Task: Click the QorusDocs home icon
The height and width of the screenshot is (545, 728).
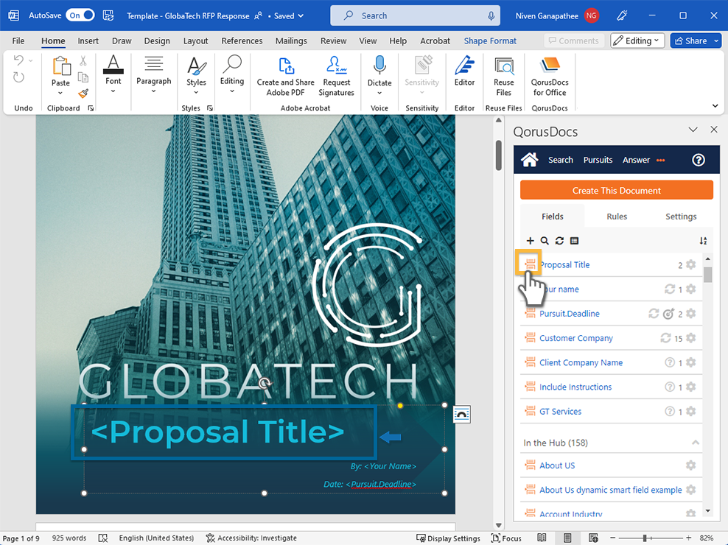Action: click(529, 160)
